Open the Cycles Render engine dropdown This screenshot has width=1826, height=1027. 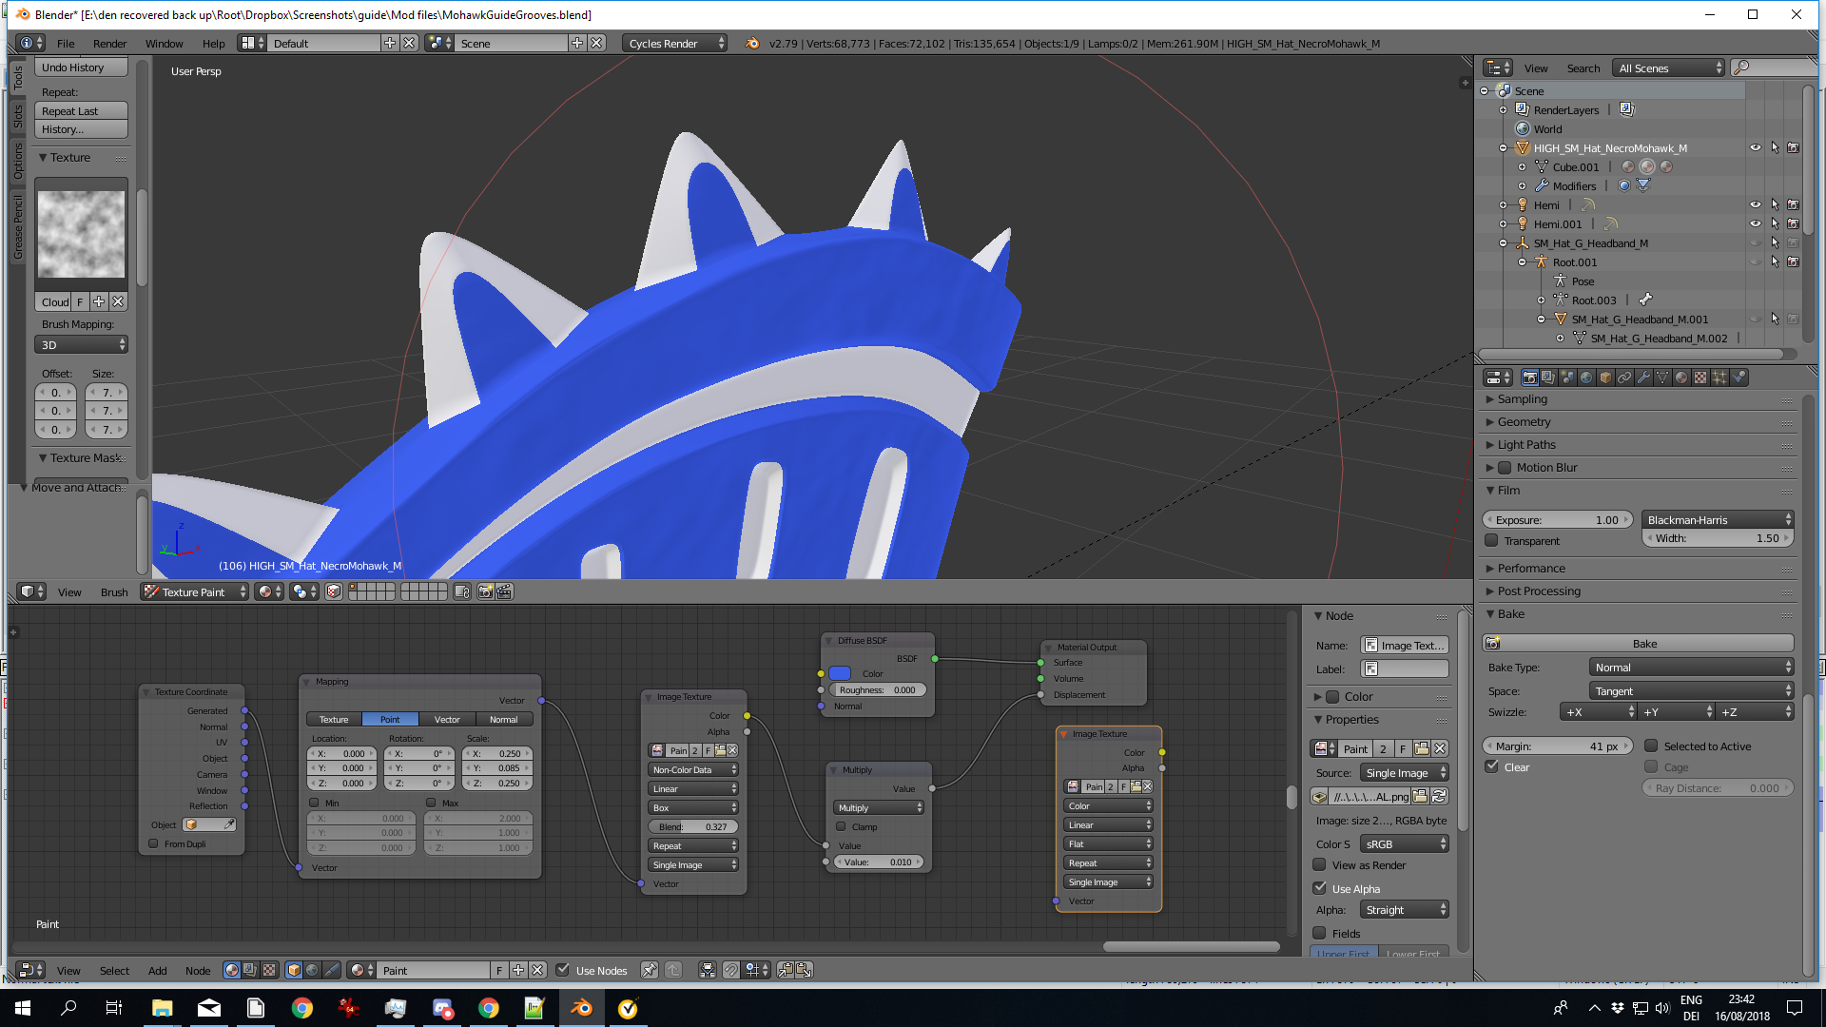pos(674,43)
